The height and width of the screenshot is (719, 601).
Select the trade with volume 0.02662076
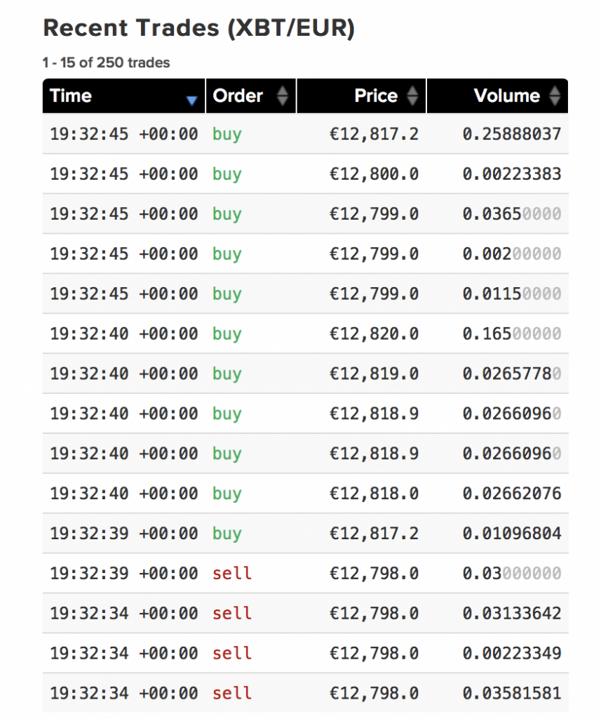tap(512, 494)
